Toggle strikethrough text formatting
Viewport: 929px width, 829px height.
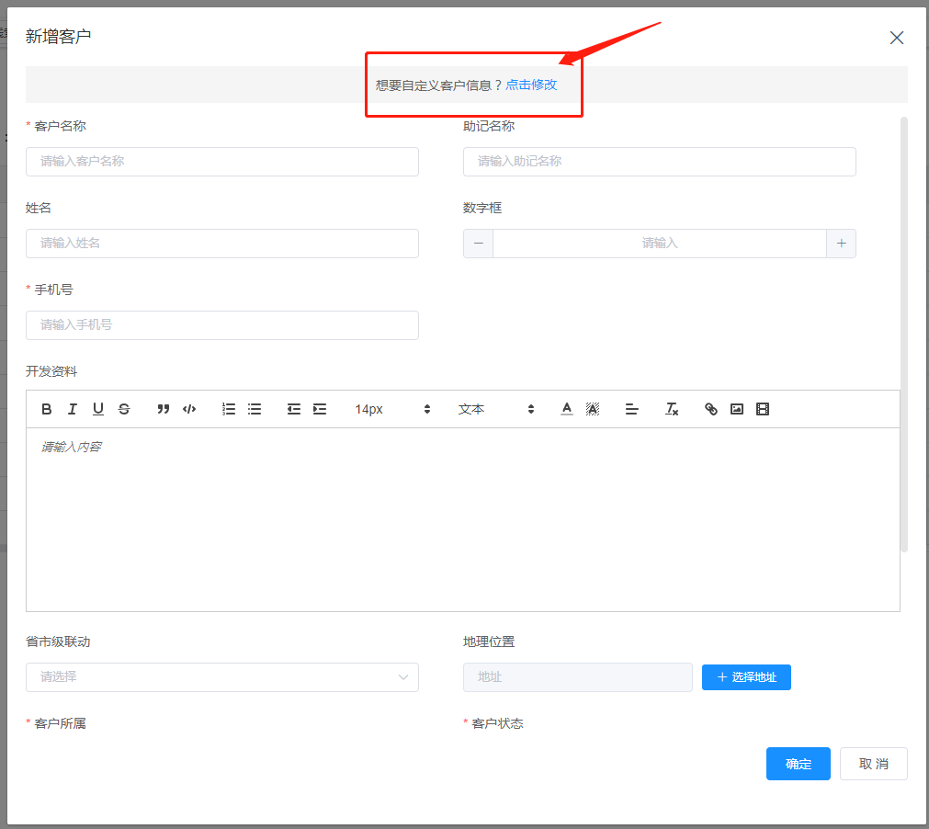(124, 409)
